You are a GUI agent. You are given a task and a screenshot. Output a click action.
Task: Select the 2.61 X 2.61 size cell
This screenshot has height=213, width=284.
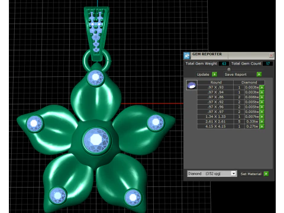(215, 121)
